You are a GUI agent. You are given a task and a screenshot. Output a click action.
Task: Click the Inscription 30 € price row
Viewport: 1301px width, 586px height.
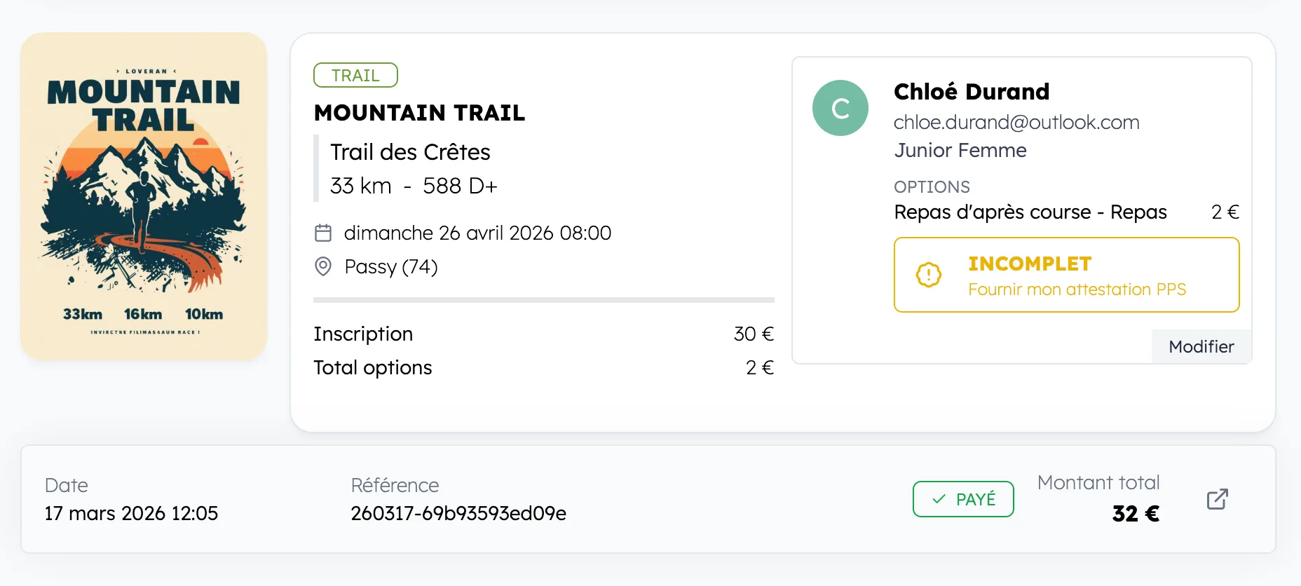(543, 334)
